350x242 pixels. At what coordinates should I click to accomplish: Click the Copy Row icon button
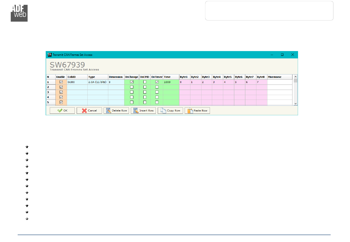click(x=170, y=111)
